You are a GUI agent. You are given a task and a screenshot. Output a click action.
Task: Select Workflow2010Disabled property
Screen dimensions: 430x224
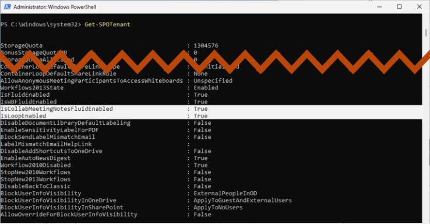pyautogui.click(x=36, y=165)
